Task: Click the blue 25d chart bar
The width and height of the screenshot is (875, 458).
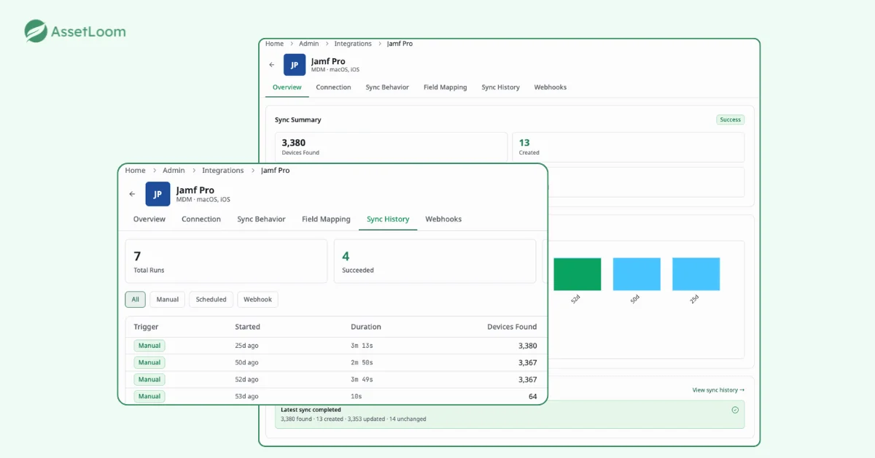Action: point(696,274)
